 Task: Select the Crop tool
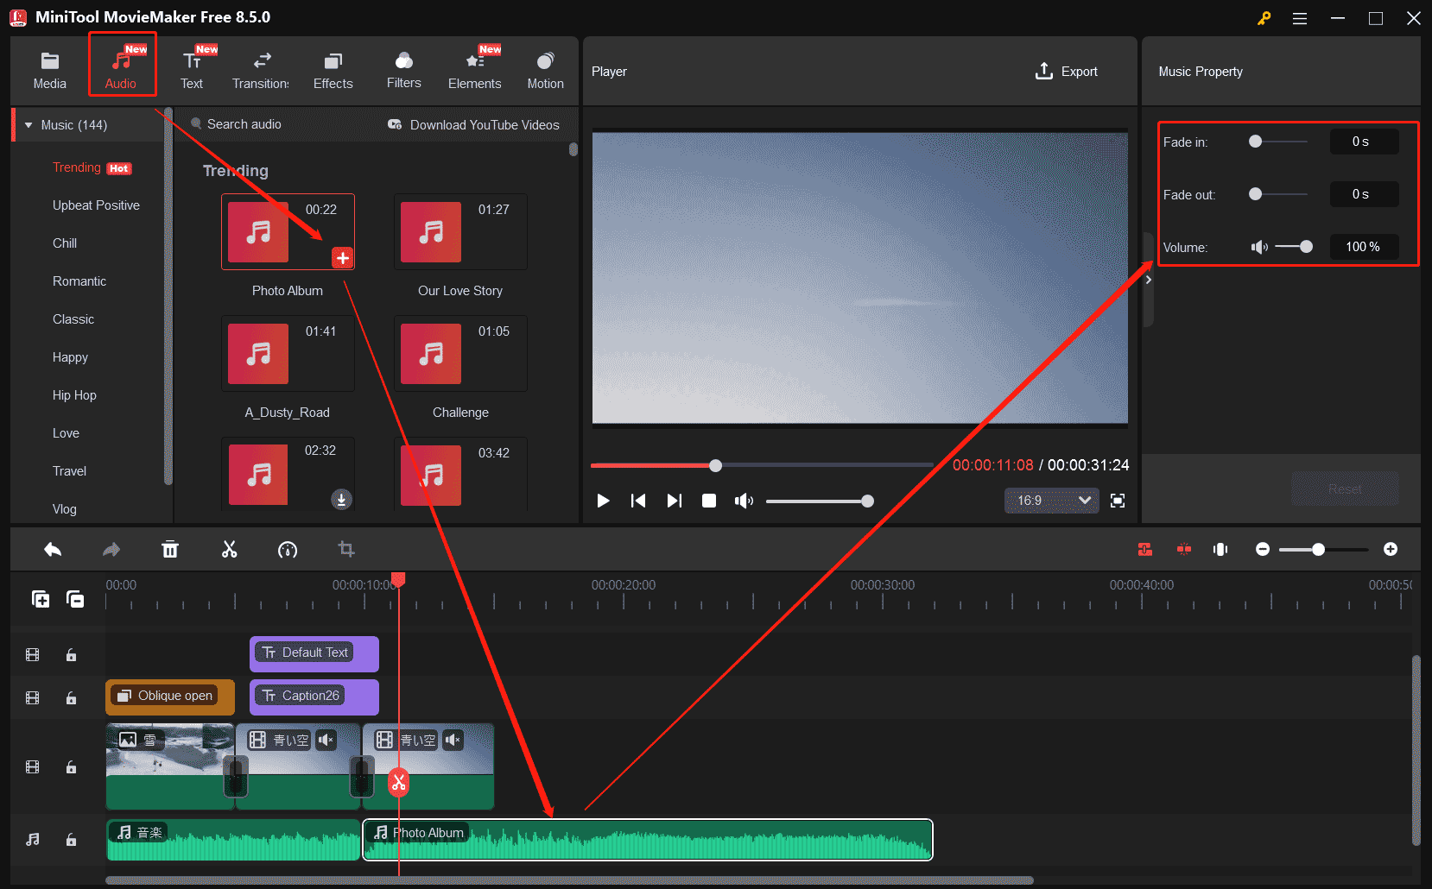click(x=345, y=549)
